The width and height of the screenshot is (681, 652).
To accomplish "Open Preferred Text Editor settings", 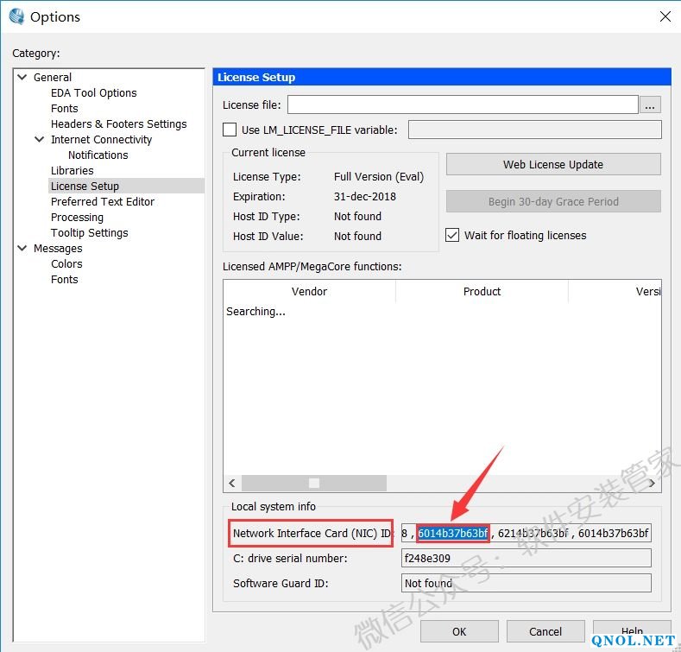I will point(103,202).
